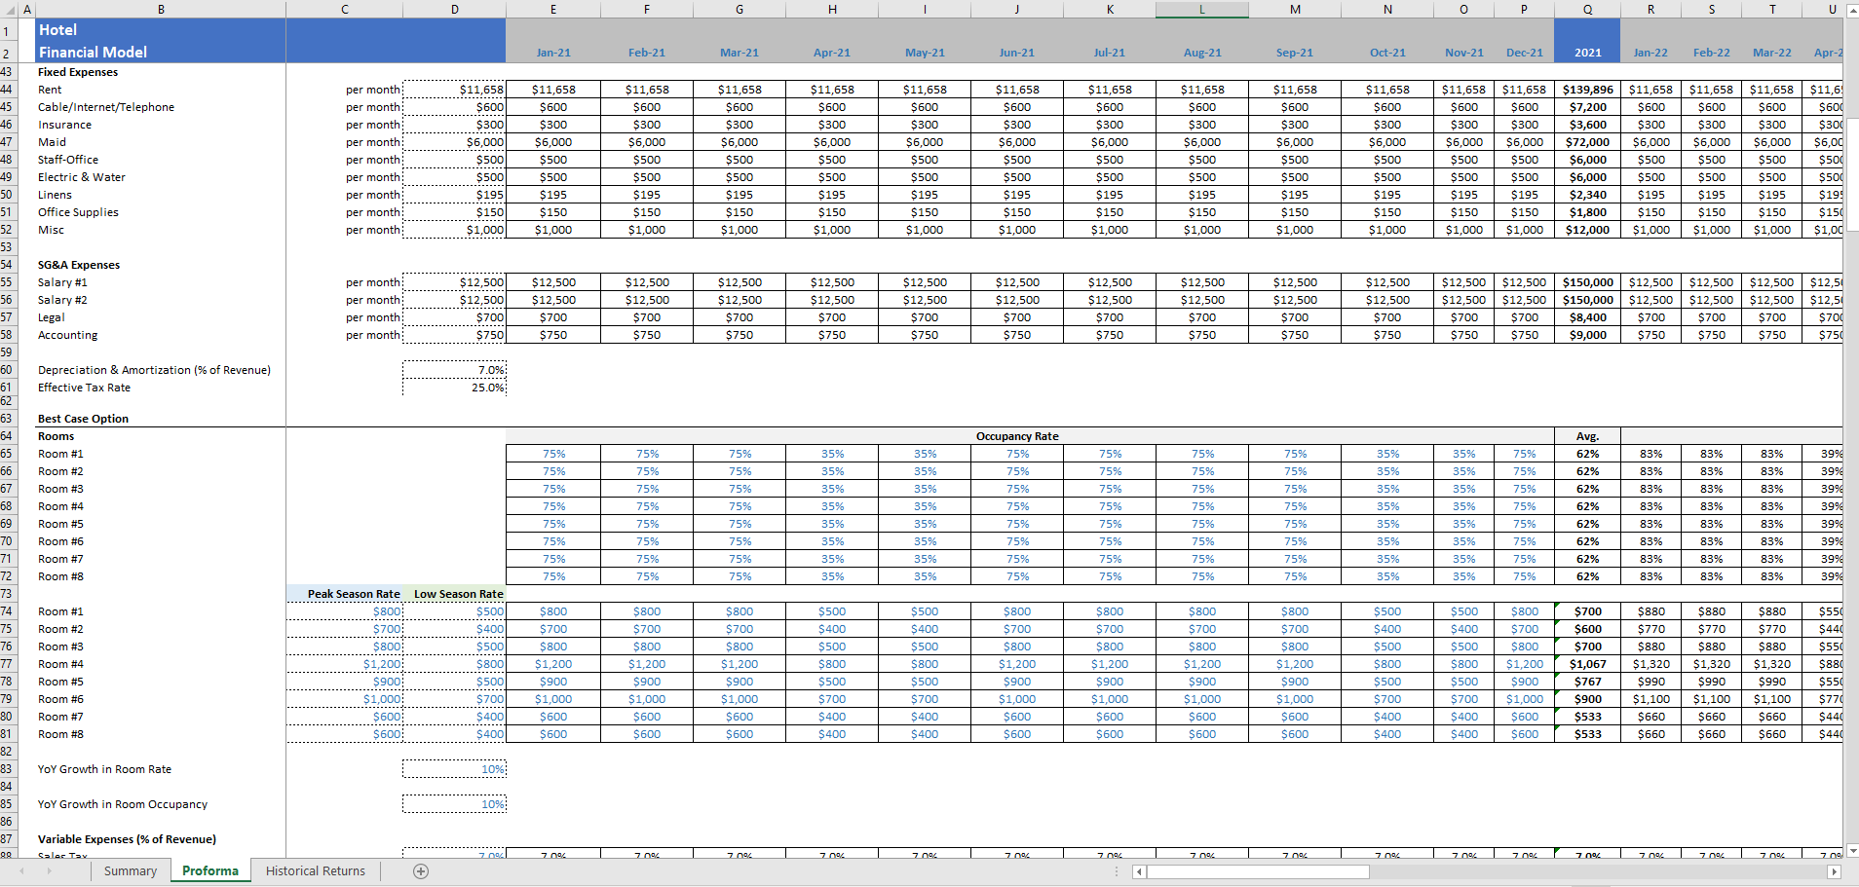The width and height of the screenshot is (1859, 887).
Task: Click horizontal scrollbar left arrow
Action: [x=1139, y=872]
